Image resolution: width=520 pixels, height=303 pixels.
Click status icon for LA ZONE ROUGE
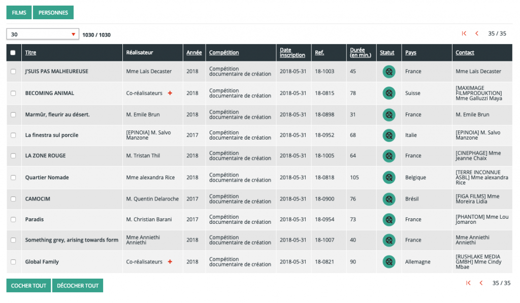[388, 156]
